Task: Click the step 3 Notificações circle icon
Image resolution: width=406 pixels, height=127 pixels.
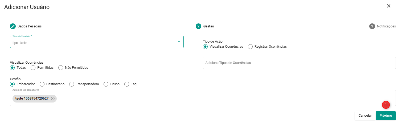Action: [x=372, y=26]
